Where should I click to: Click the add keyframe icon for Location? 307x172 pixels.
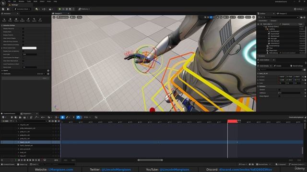[x=305, y=77]
